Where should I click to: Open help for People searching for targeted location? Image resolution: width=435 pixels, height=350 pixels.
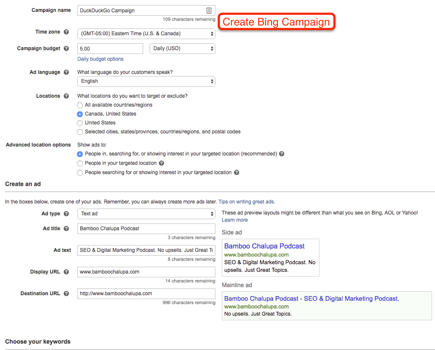click(x=236, y=172)
